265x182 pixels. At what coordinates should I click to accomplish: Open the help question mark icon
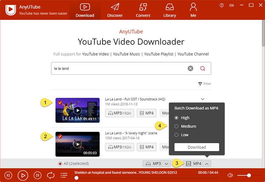[x=222, y=5]
